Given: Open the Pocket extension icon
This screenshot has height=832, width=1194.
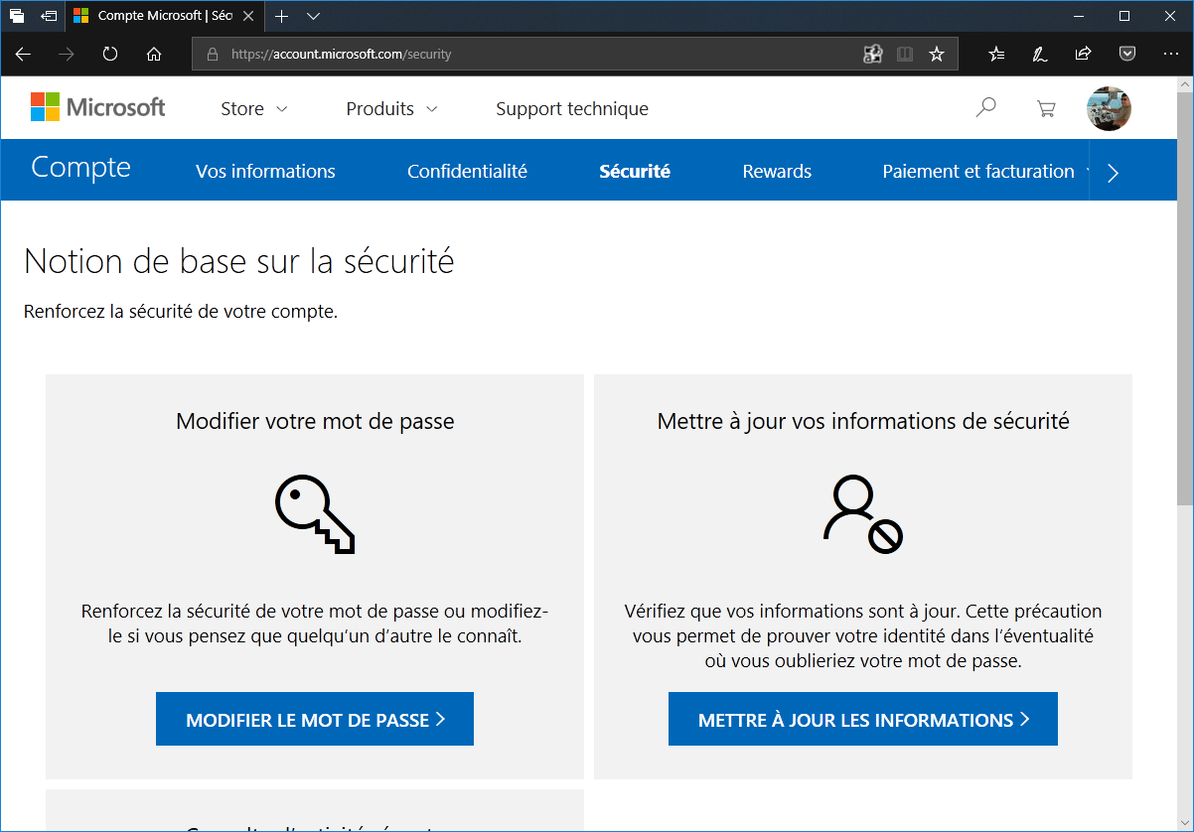Looking at the screenshot, I should (1127, 55).
